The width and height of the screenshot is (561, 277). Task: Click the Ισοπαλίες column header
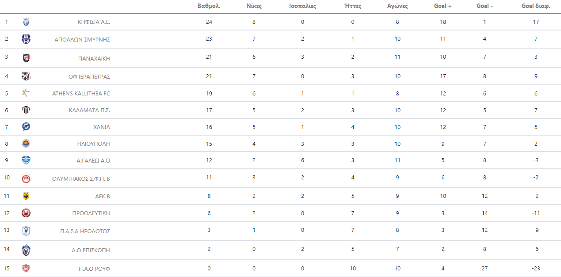click(x=302, y=6)
